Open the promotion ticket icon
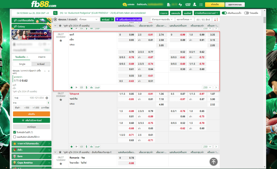The width and height of the screenshot is (277, 169). point(188,5)
